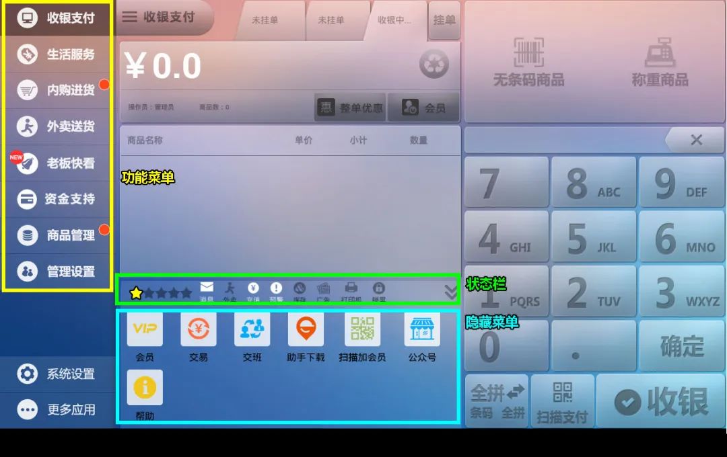This screenshot has width=727, height=457.
Task: Click the 确定 confirm key
Action: (x=681, y=346)
